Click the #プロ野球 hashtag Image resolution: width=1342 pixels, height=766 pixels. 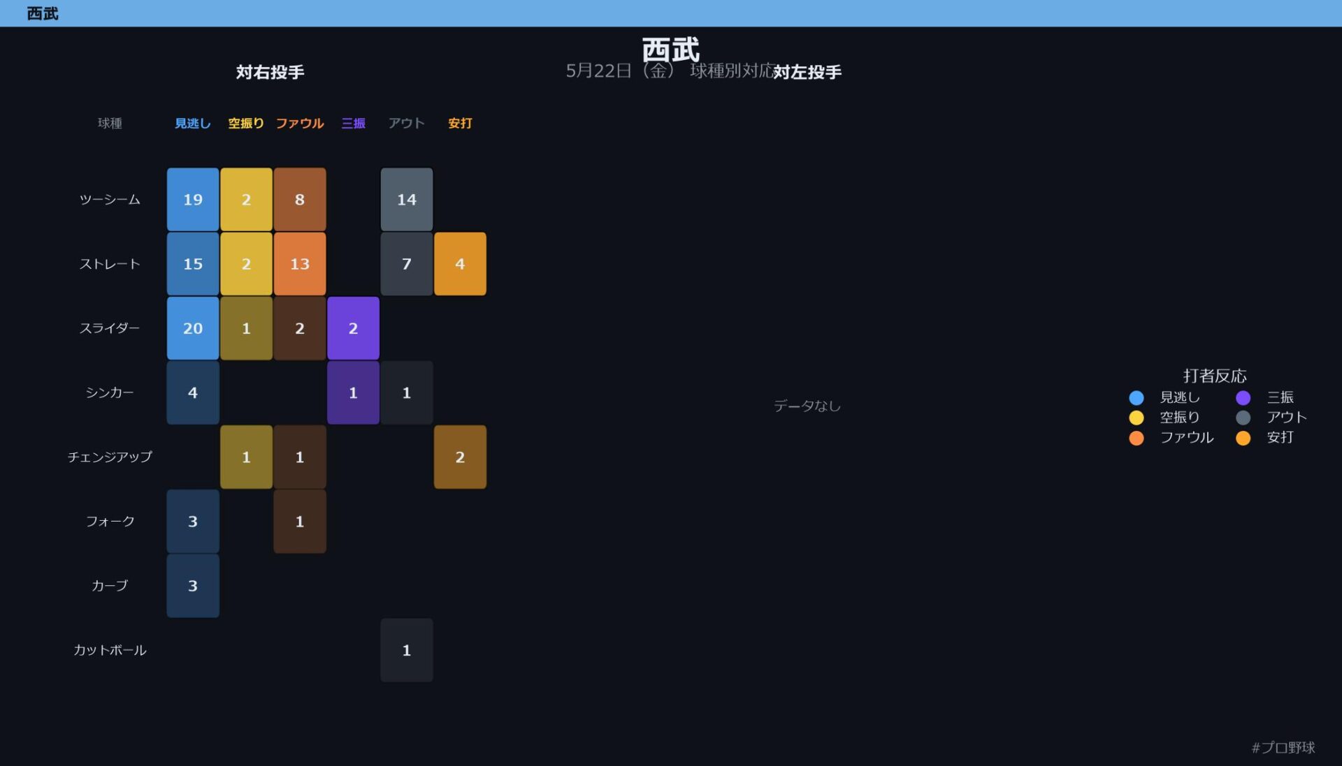[x=1283, y=748]
